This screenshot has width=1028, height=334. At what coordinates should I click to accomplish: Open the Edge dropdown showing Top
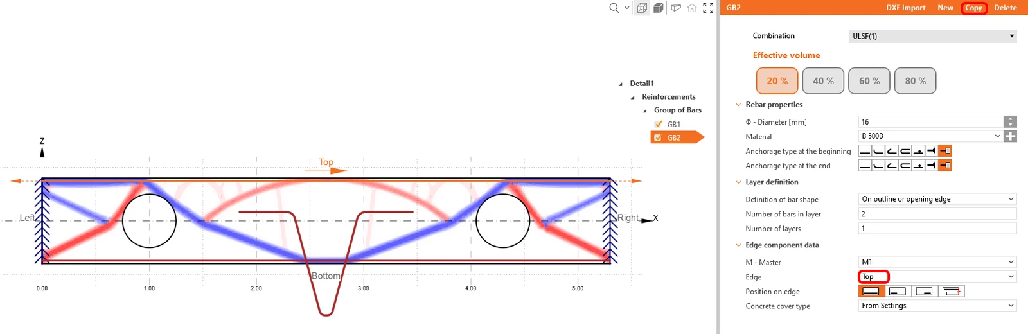(937, 277)
